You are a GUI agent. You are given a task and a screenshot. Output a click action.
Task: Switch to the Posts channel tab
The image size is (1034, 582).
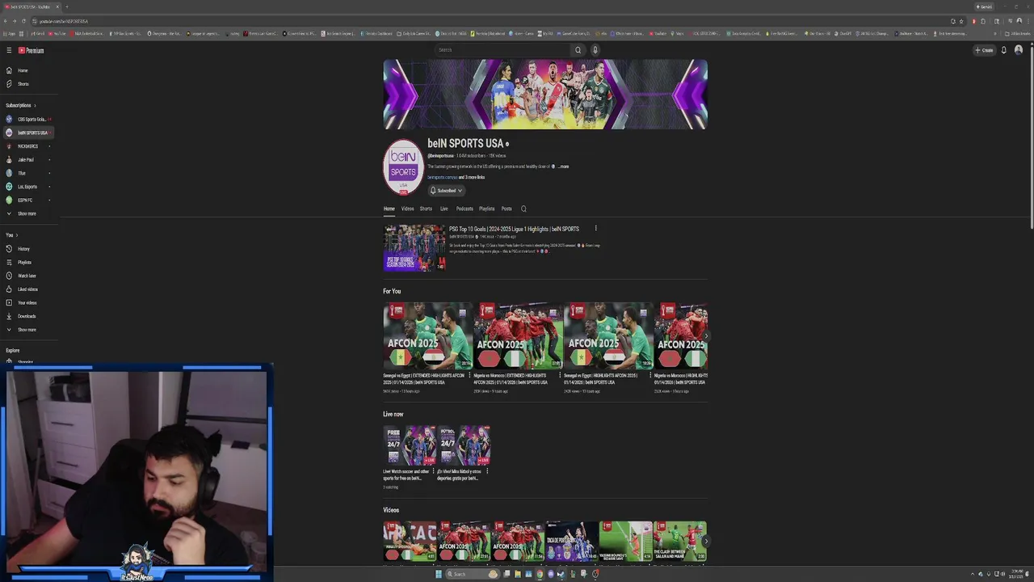(x=506, y=209)
